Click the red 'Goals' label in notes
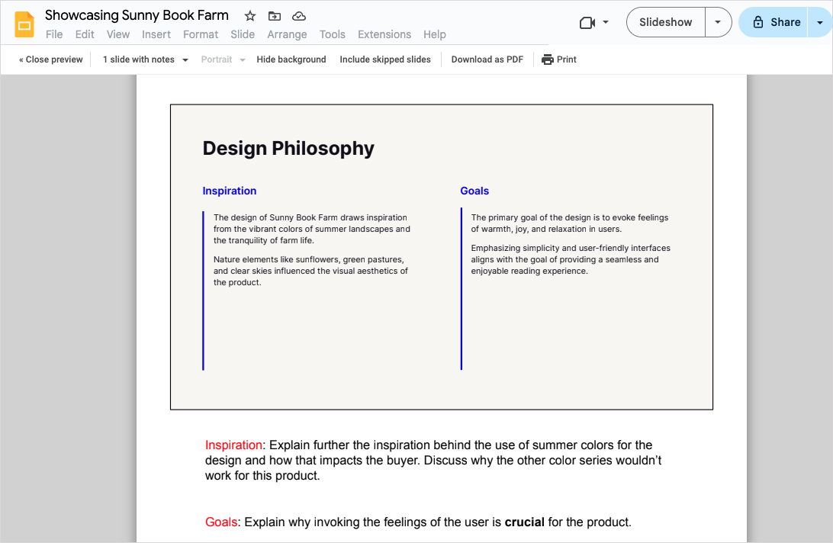Image resolution: width=833 pixels, height=543 pixels. point(221,522)
